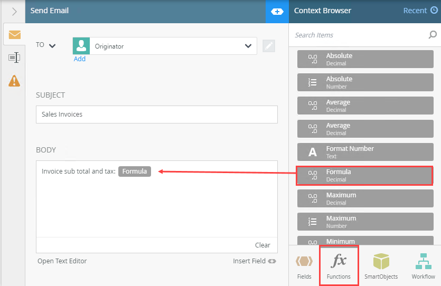Viewport: 441px width, 286px height.
Task: Clear the email body contents
Action: (x=262, y=245)
